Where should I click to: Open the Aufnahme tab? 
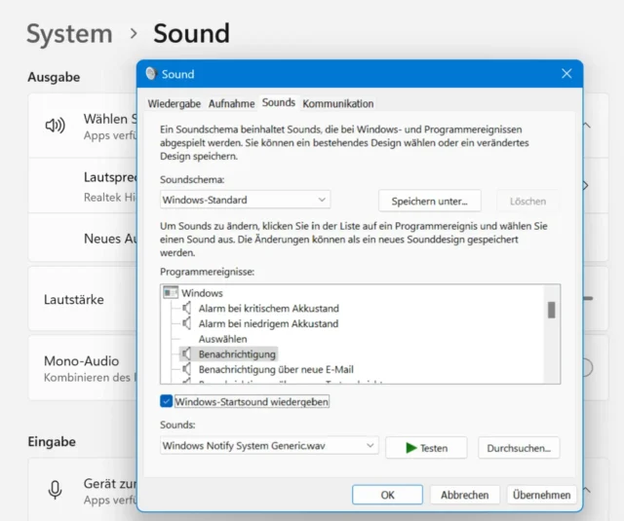[232, 103]
